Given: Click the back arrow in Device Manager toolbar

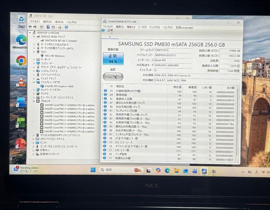Looking at the screenshot, I should click(x=30, y=27).
